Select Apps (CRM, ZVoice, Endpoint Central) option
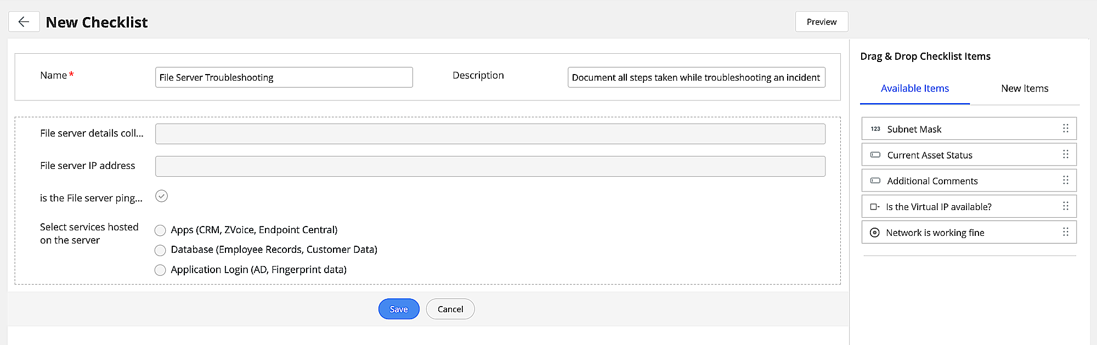This screenshot has width=1097, height=345. 160,230
